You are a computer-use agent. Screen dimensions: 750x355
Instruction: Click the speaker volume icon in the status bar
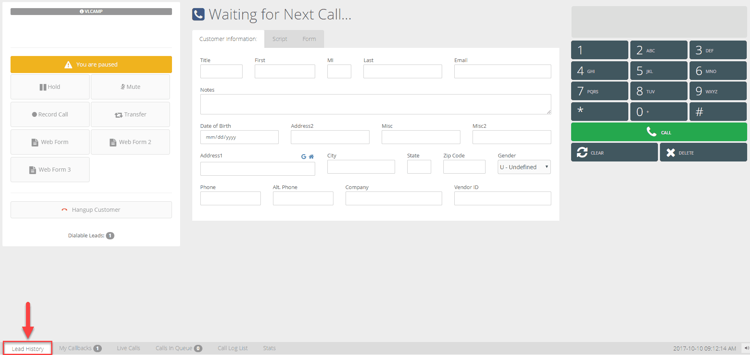click(x=746, y=348)
